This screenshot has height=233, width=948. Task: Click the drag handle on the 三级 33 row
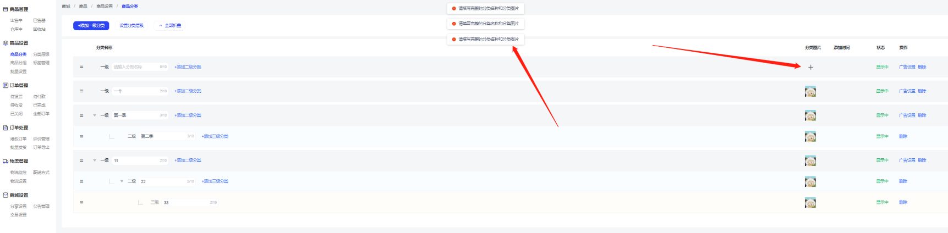pos(81,202)
